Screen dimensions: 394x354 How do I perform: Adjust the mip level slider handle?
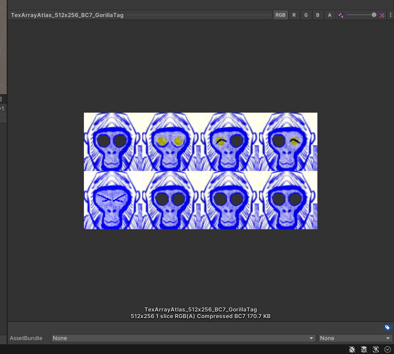[x=374, y=15]
